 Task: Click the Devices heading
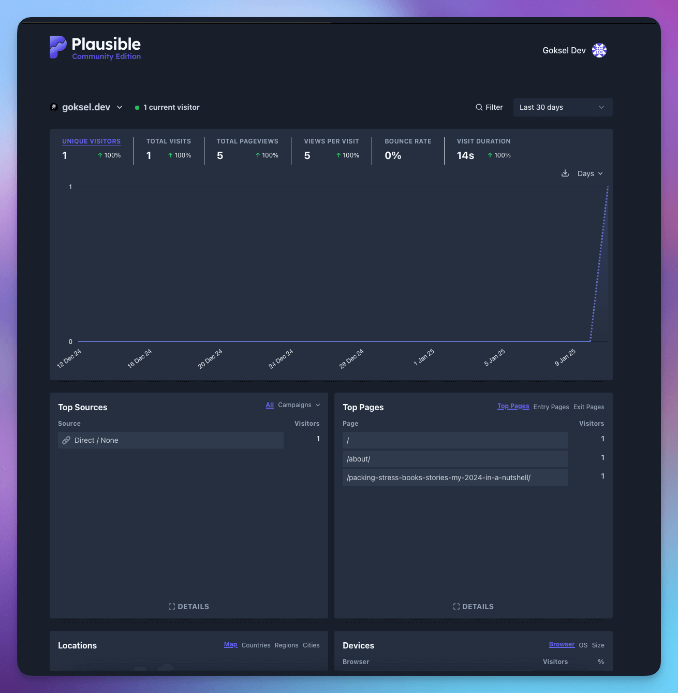(x=358, y=645)
